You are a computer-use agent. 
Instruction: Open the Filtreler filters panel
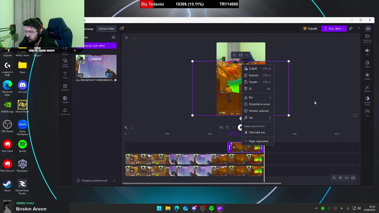367,77
